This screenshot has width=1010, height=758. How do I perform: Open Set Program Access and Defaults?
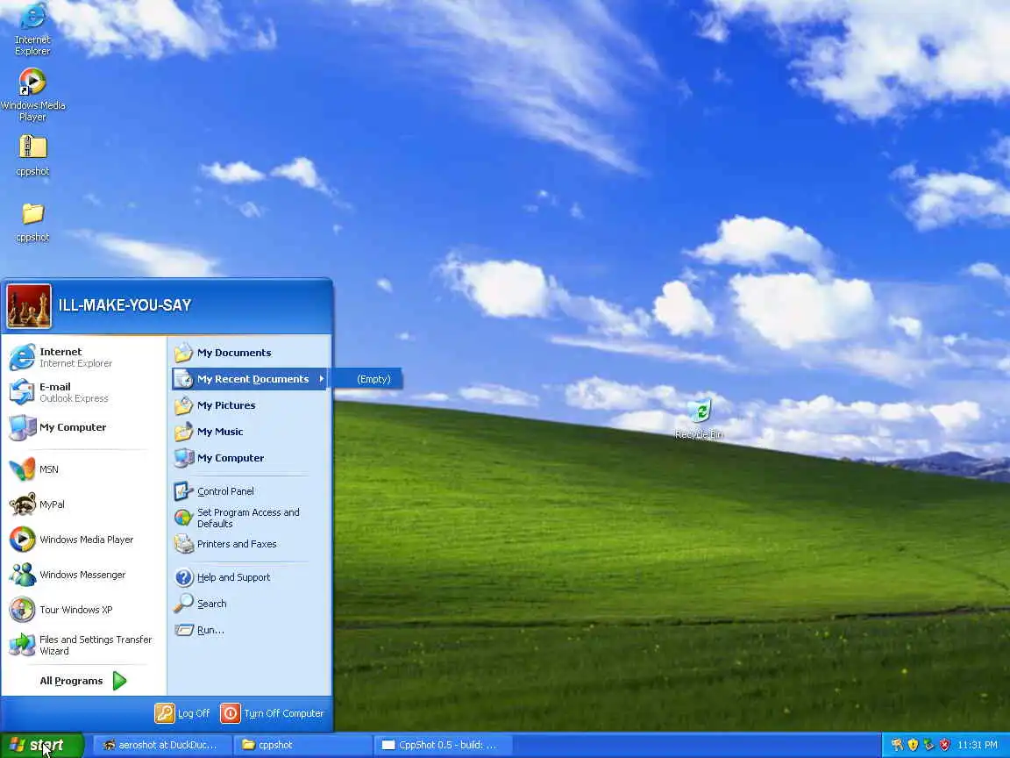pos(250,518)
